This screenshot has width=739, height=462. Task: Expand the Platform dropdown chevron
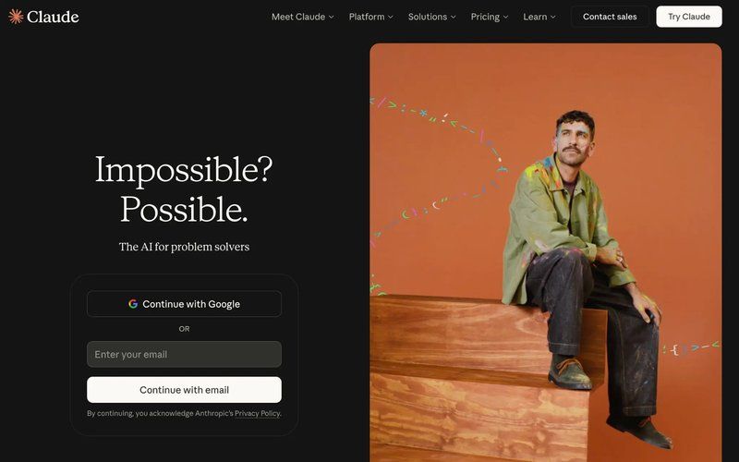(390, 17)
